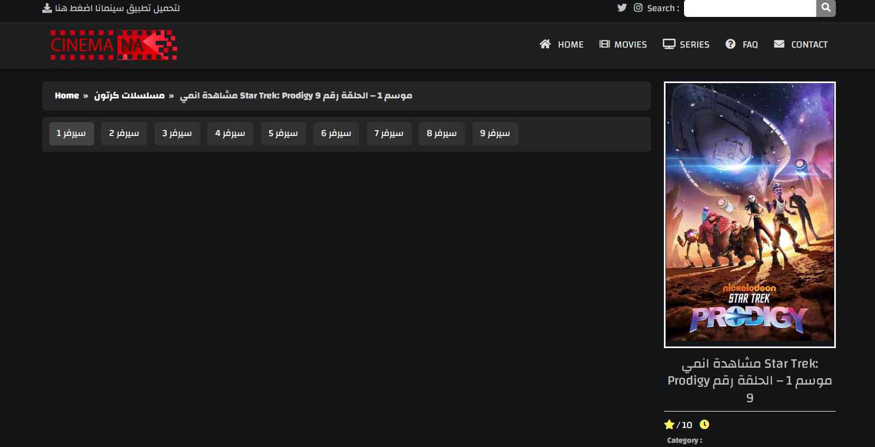Open the FAQ menu item
Screen dimensions: 875x447
tap(742, 44)
